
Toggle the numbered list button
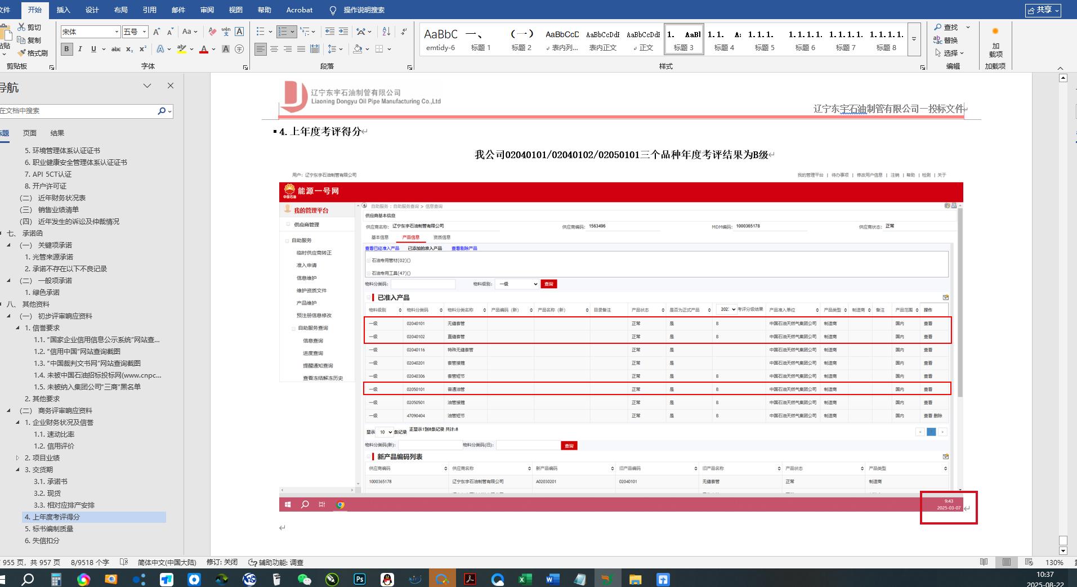[283, 32]
